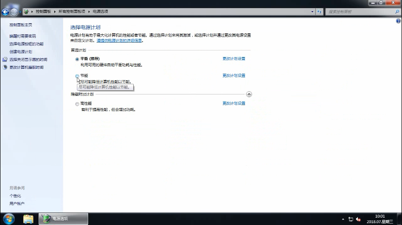Open the Windows Start menu
The height and width of the screenshot is (225, 402).
(9, 219)
